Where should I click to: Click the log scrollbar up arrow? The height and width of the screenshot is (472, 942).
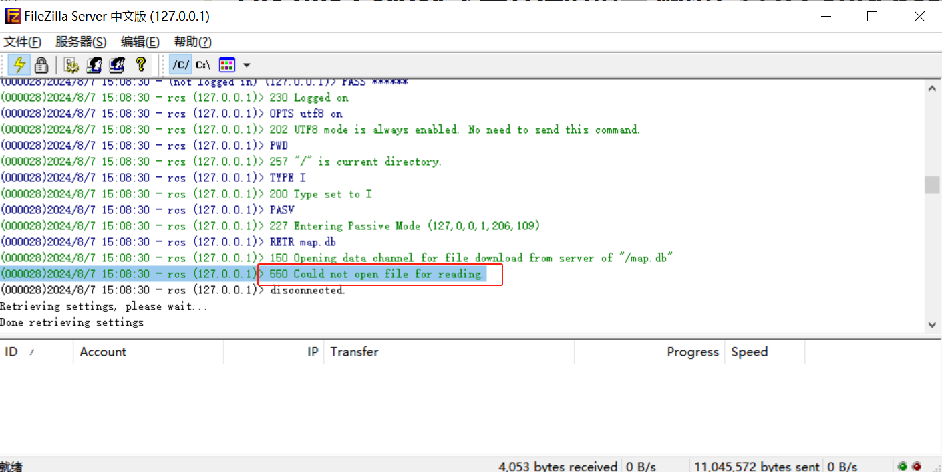pos(932,88)
